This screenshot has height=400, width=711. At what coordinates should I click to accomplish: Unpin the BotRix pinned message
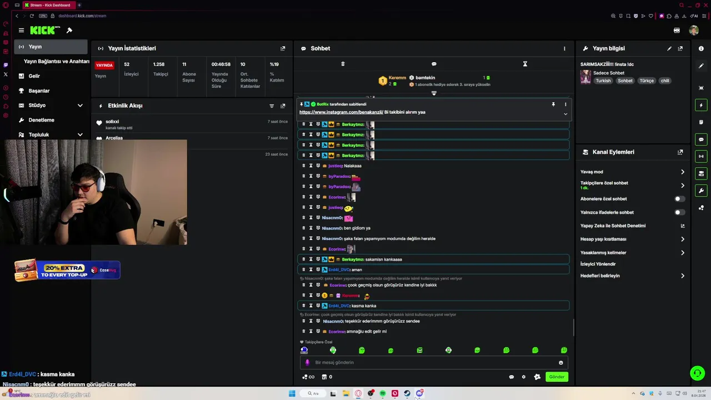coord(553,104)
